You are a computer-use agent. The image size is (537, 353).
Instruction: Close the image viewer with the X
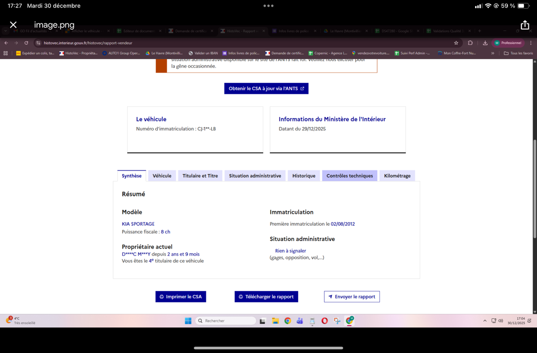coord(13,25)
